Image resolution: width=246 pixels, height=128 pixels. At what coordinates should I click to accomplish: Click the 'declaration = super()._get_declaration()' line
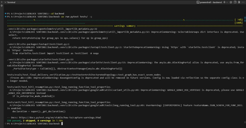39,111
